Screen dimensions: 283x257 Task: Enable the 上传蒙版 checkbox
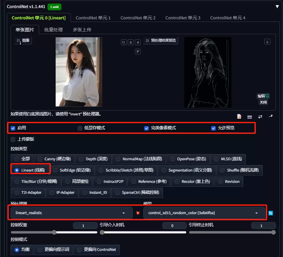13,139
